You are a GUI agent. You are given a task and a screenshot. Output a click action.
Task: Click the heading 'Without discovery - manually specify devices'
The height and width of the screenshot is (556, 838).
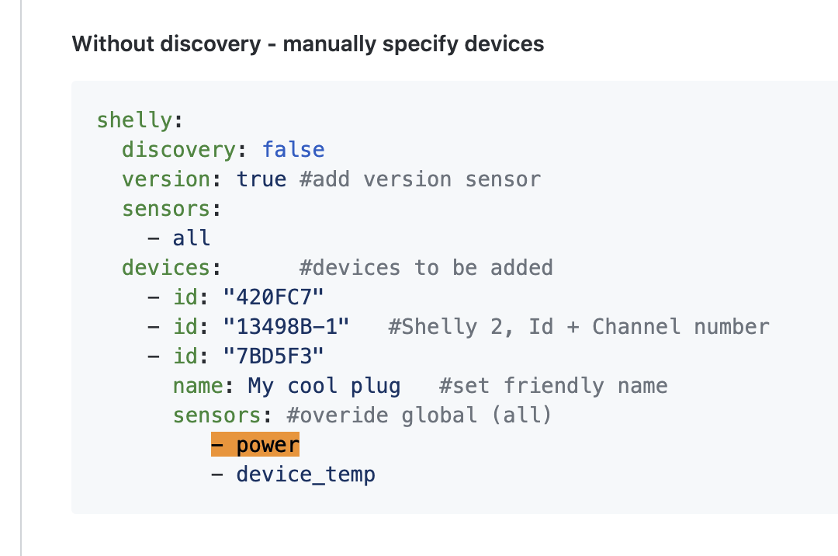coord(308,43)
